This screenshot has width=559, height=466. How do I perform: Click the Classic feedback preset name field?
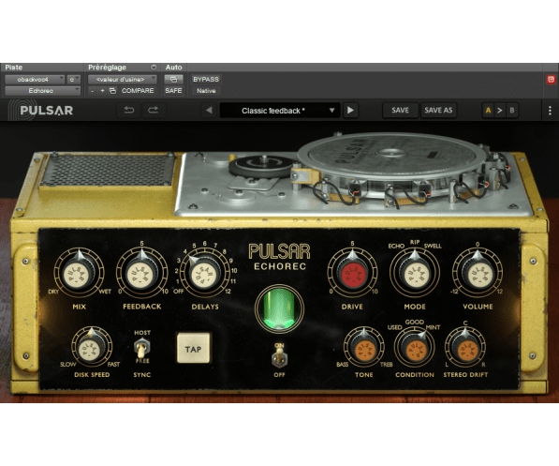coord(273,111)
